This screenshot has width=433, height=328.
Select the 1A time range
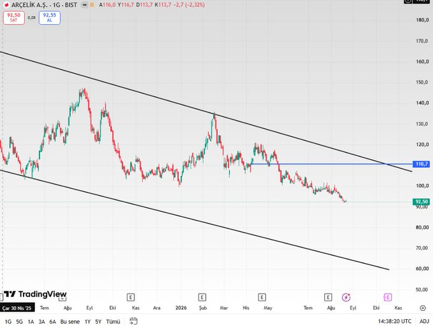pyautogui.click(x=31, y=322)
